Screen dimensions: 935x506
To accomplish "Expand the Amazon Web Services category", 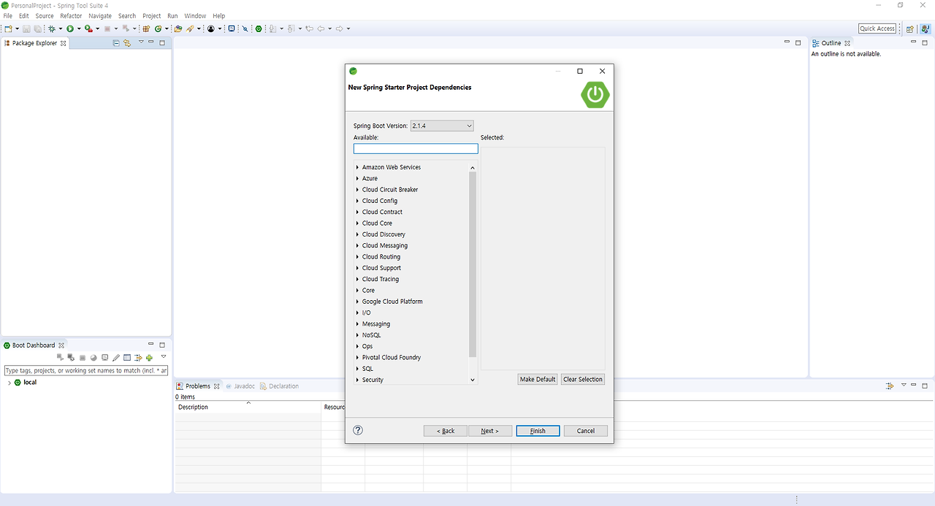I will pyautogui.click(x=357, y=167).
